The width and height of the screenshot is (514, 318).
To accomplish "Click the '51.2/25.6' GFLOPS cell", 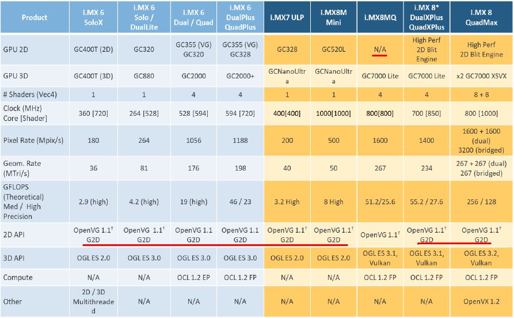I will 380,202.
